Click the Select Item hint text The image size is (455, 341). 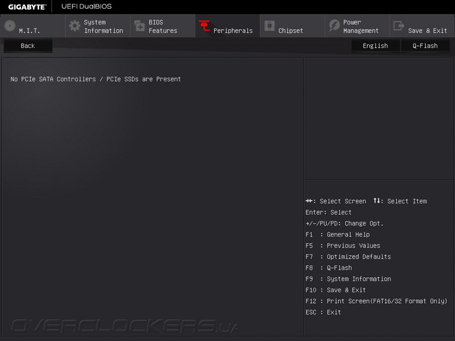click(407, 201)
